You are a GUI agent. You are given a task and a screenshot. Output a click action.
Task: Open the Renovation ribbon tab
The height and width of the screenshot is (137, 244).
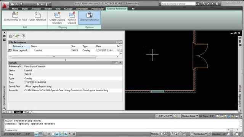[82, 9]
